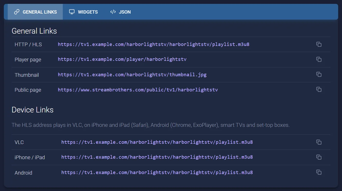The width and height of the screenshot is (342, 191).
Task: Switch to the Widgets tab
Action: pos(83,12)
